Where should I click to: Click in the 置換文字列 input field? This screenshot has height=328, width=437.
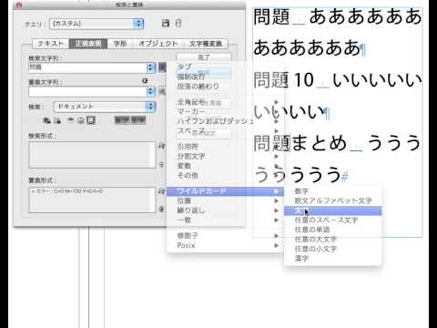88,91
